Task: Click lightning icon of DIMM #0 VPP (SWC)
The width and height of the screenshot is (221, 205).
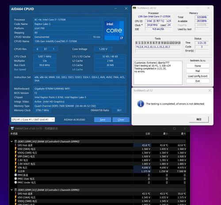Action: (x=15, y=156)
